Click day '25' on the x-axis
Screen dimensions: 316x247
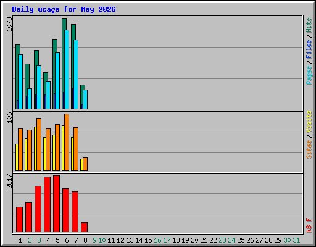(241, 240)
